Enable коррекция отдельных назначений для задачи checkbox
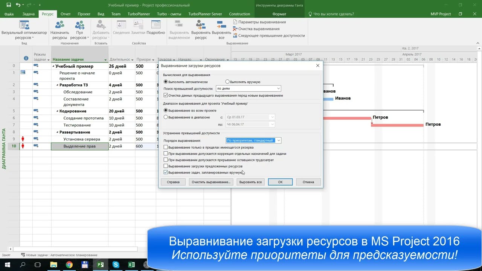This screenshot has height=271, width=482. tap(166, 154)
